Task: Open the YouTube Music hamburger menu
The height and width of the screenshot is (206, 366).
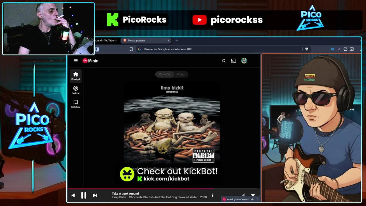Action: tap(75, 61)
